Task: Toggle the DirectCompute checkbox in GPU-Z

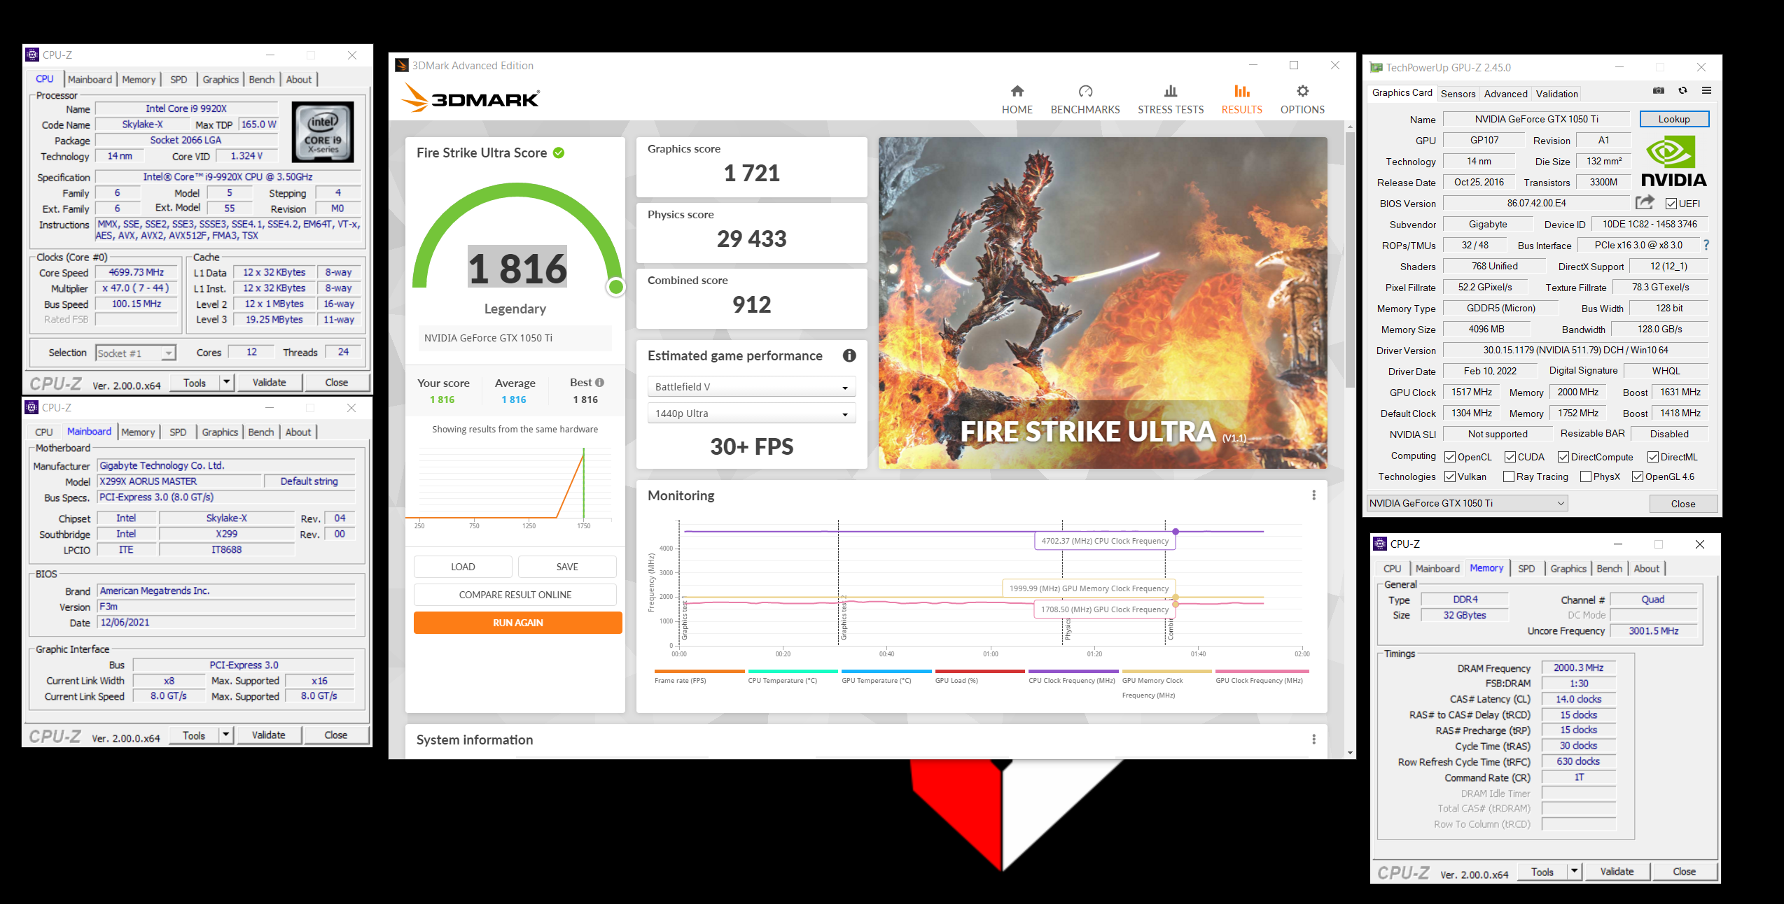Action: click(1563, 457)
